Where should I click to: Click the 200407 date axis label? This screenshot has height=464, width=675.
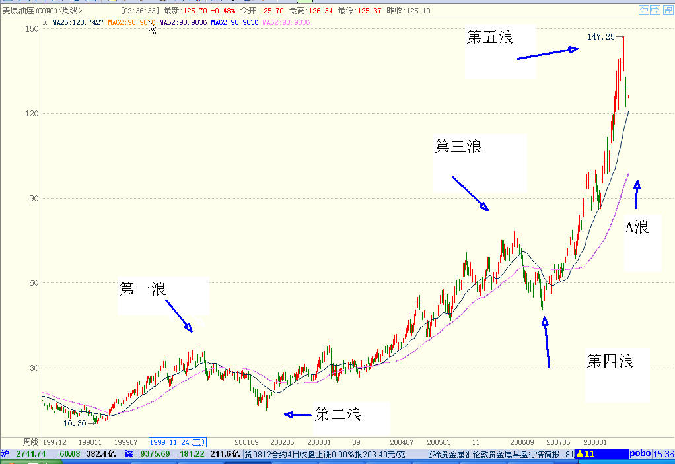(402, 442)
